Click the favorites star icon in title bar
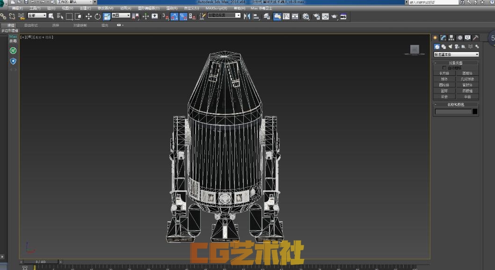495x270 pixels. pos(482,2)
